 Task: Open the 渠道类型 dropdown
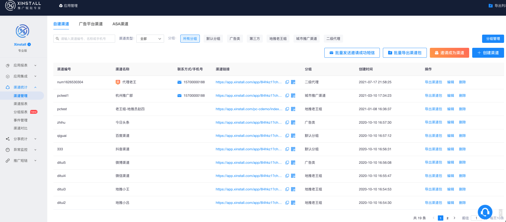tap(150, 39)
